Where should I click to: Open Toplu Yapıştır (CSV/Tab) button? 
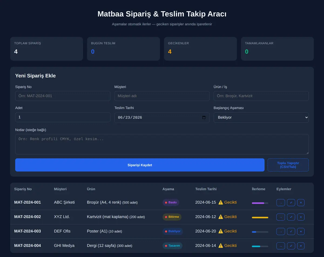point(288,165)
